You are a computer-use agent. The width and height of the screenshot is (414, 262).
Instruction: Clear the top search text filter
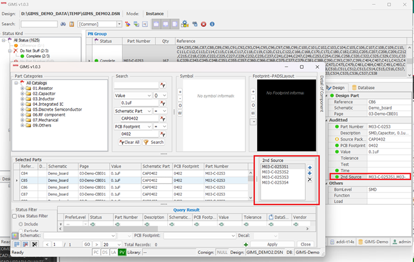pyautogui.click(x=163, y=85)
